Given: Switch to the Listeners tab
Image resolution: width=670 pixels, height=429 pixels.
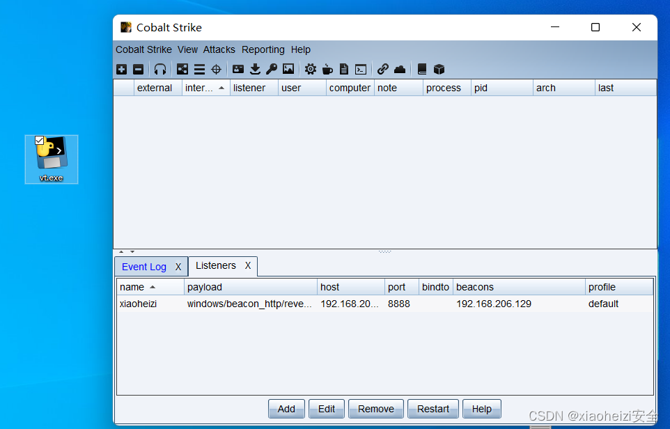Looking at the screenshot, I should pos(216,265).
